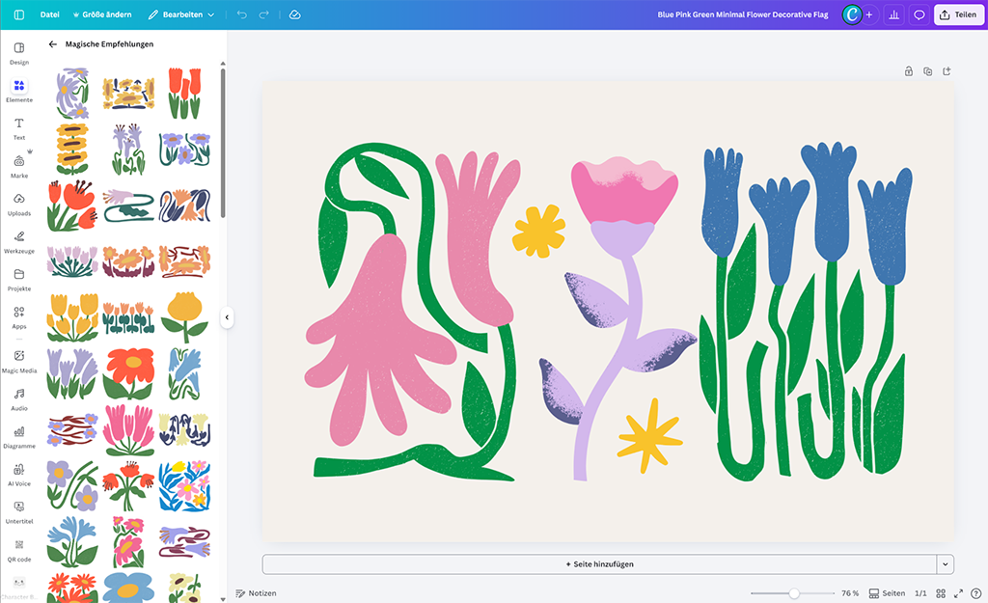Click the Teilen button
The width and height of the screenshot is (988, 603).
pyautogui.click(x=957, y=15)
